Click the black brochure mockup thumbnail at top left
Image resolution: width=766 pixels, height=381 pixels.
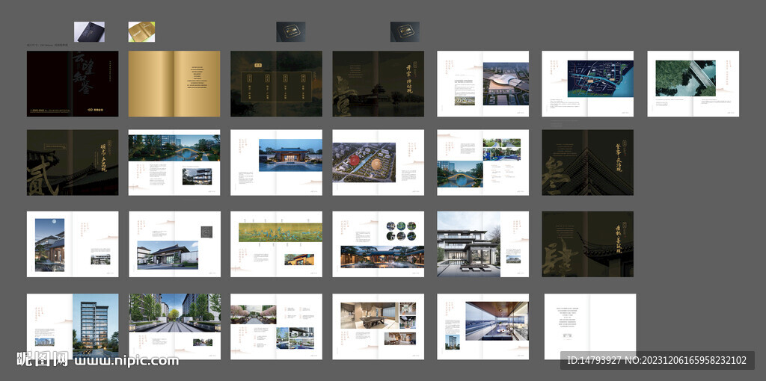[x=89, y=32]
